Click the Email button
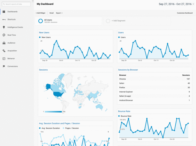The height and width of the screenshot is (146, 196). tap(52, 13)
